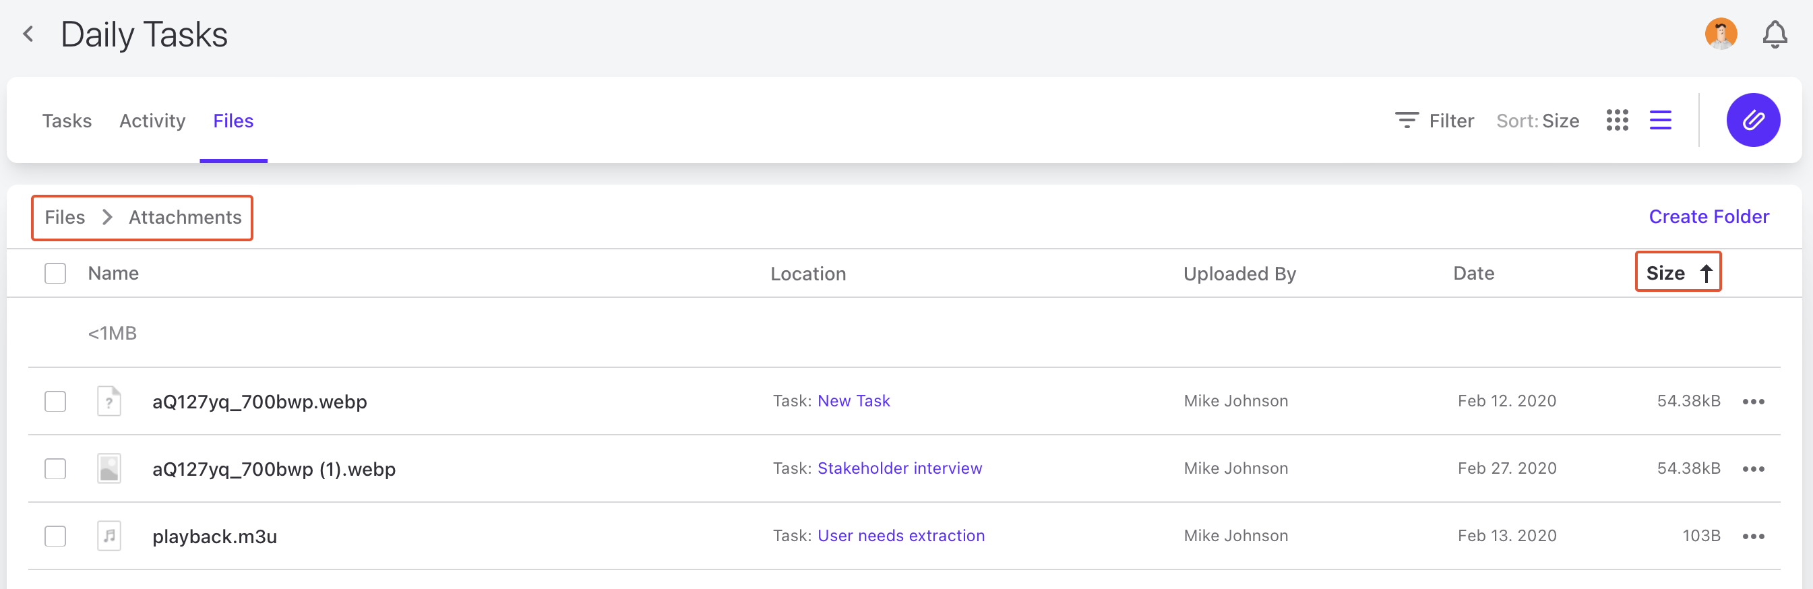Switch to the Activity tab

tap(152, 121)
